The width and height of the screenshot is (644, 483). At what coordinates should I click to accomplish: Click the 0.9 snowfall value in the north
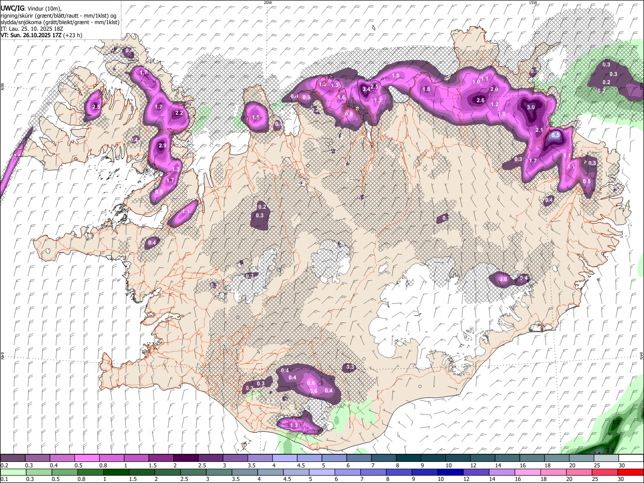click(349, 114)
